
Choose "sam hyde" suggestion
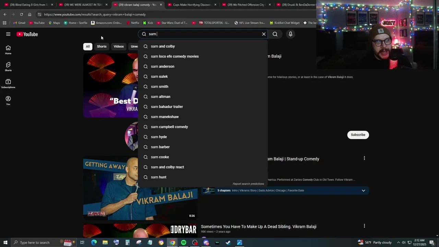[203, 137]
